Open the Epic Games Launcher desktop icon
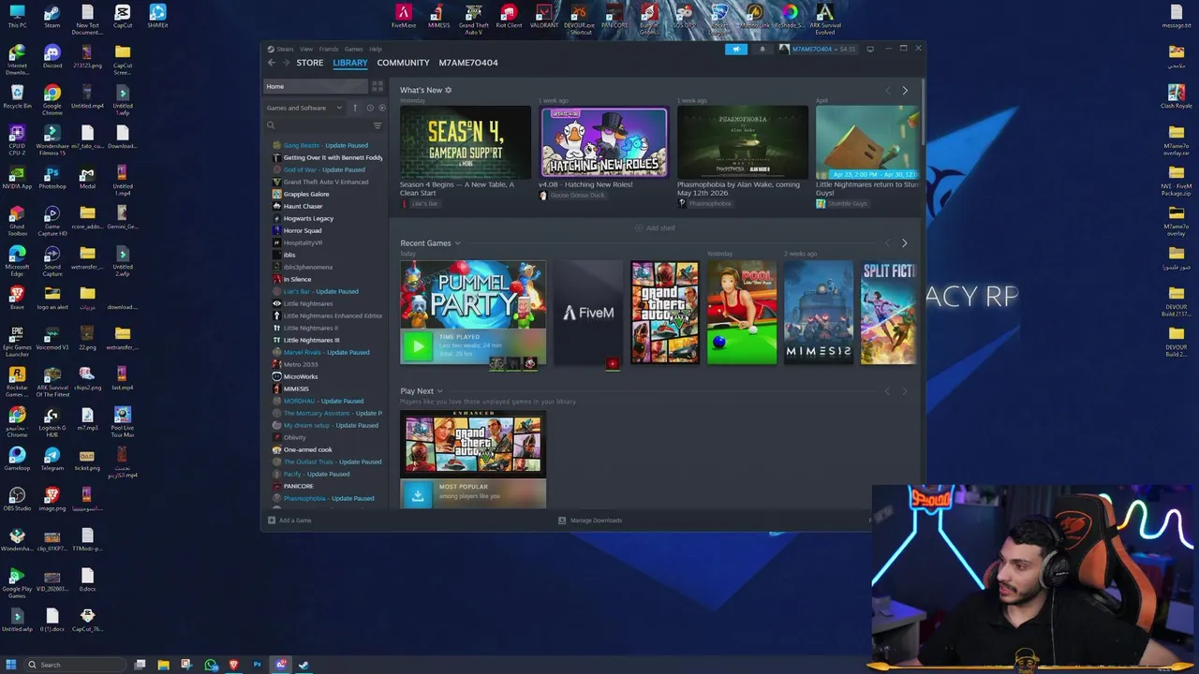Viewport: 1199px width, 674px height. pyautogui.click(x=17, y=341)
